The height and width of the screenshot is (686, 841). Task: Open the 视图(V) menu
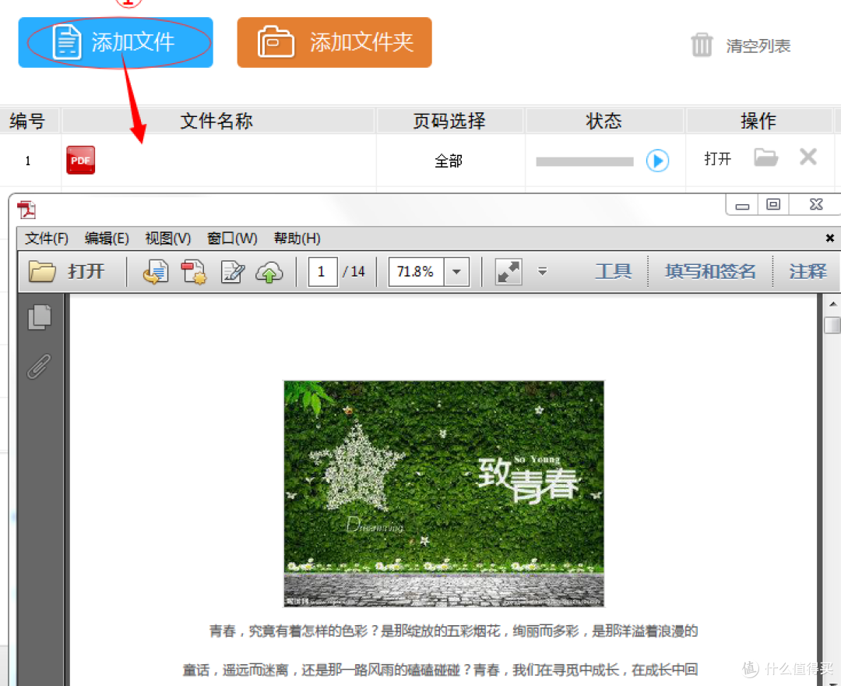(x=168, y=239)
